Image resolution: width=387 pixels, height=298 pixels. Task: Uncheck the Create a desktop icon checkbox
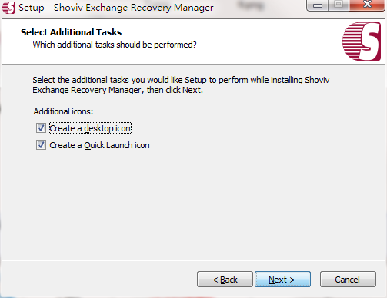41,128
